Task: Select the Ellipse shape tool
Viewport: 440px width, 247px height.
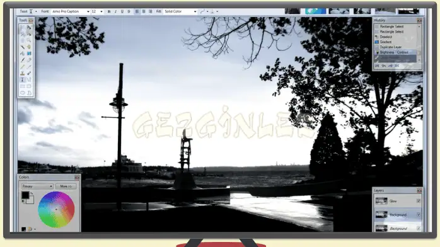Action: 23,93
